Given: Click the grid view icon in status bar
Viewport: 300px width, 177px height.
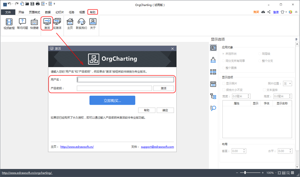Looking at the screenshot, I should (293, 173).
